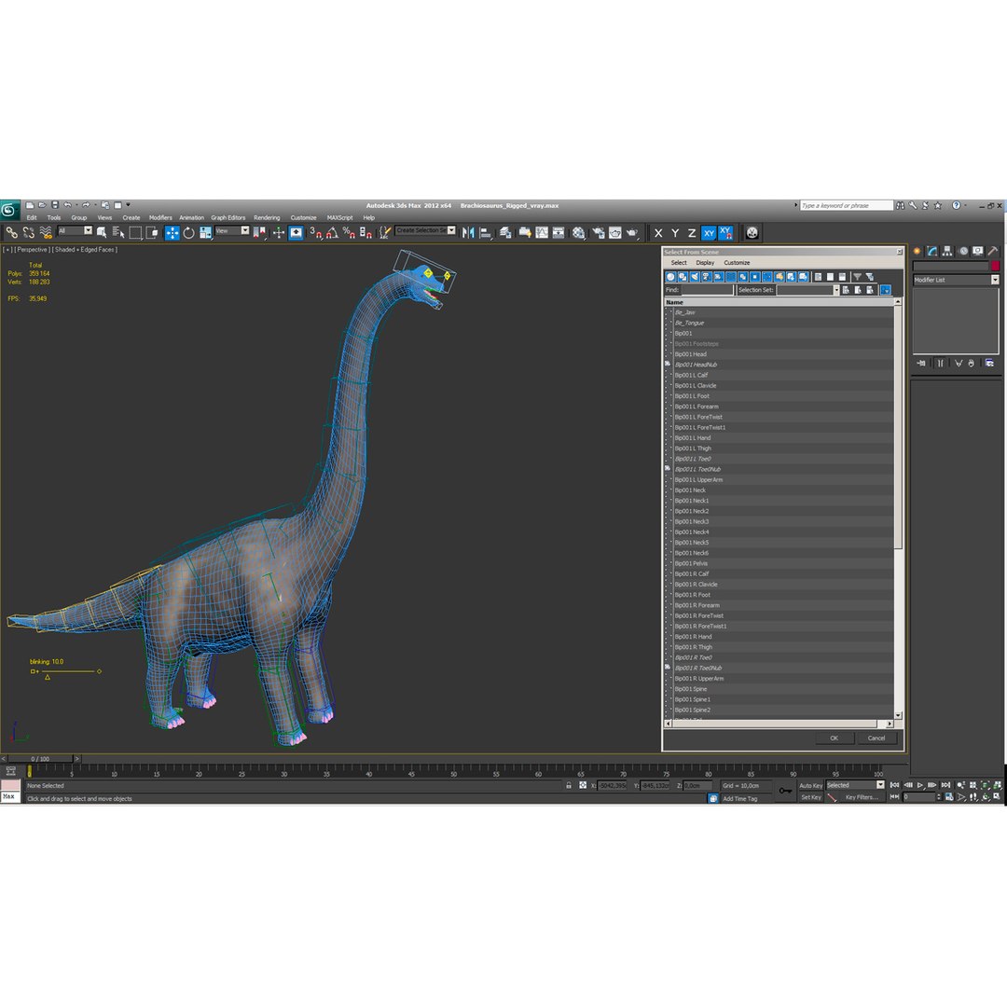Open the Utilities hammer panel
Screen dimensions: 1007x1007
coord(993,251)
